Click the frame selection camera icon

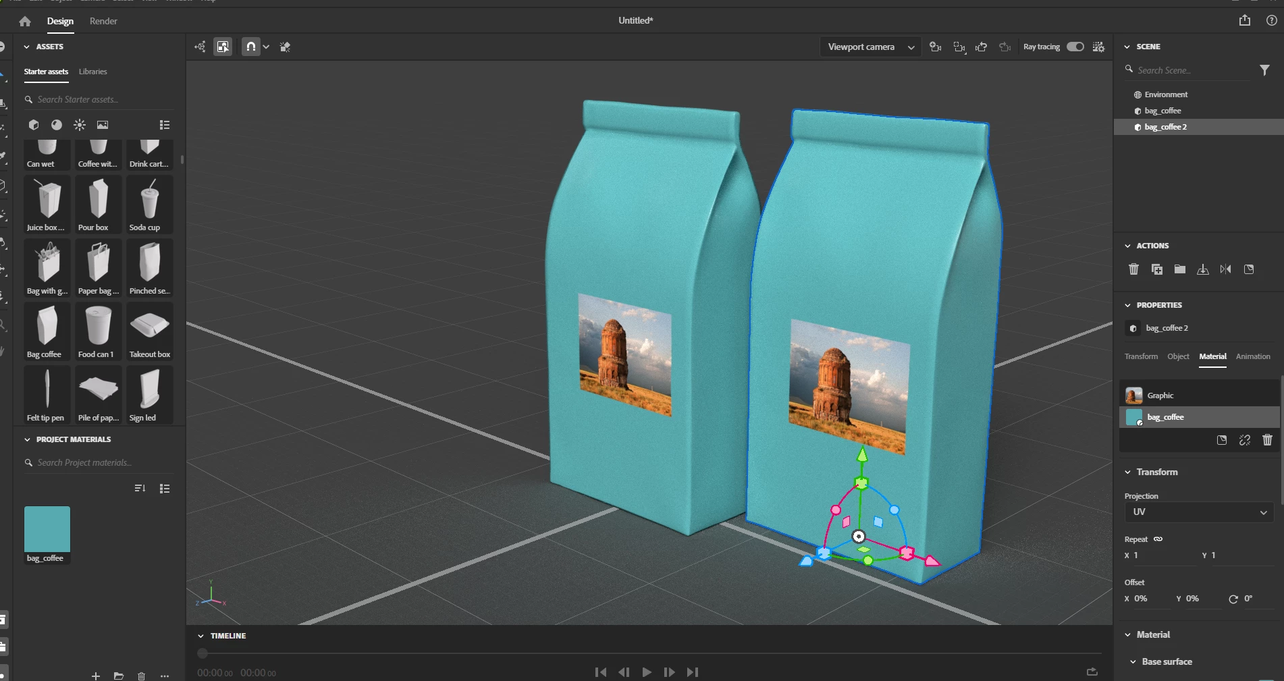coord(959,47)
